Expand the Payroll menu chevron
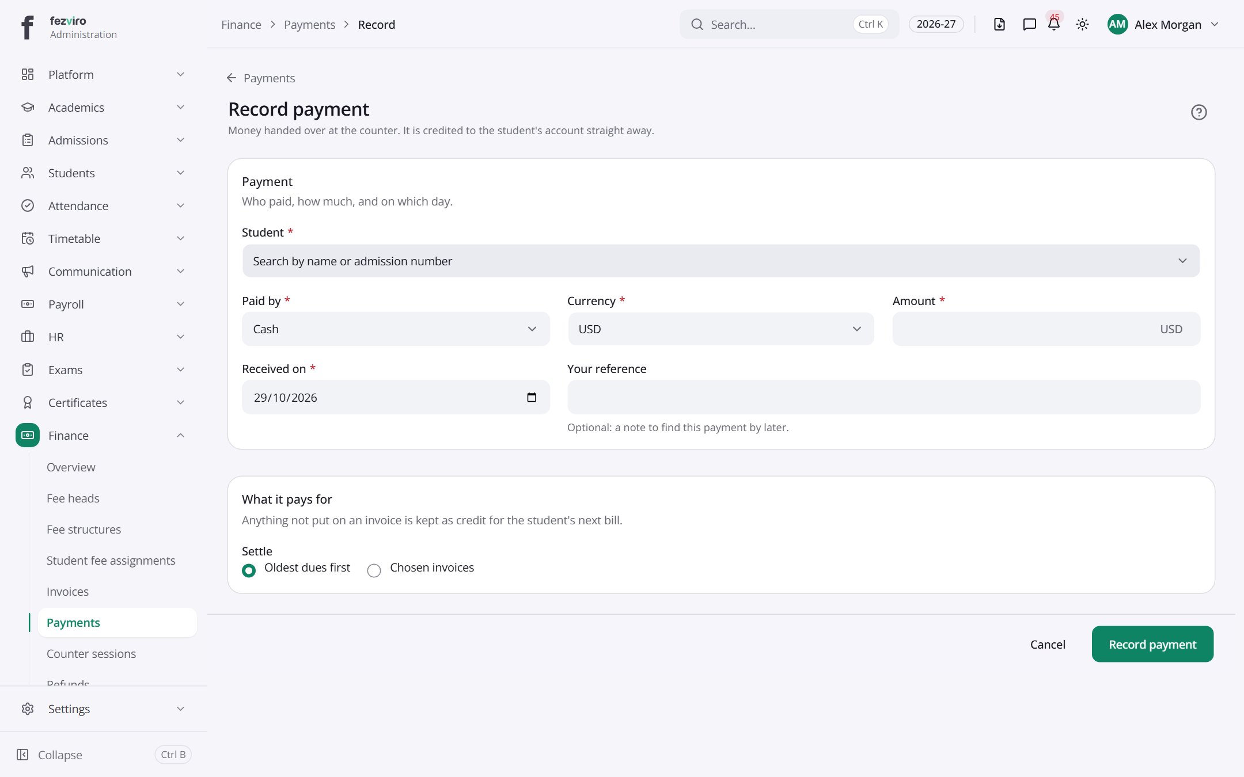1244x777 pixels. (180, 304)
